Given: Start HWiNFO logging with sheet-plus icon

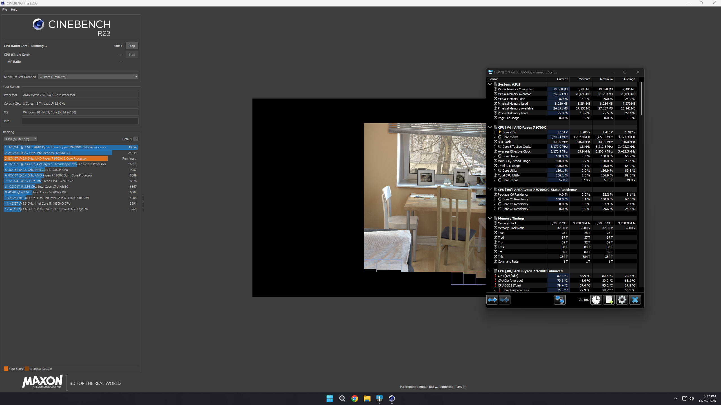Looking at the screenshot, I should pos(609,300).
